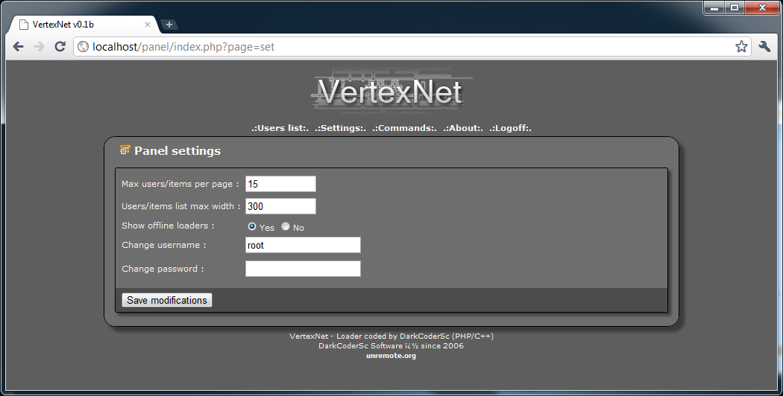Open the unremote.org footer link
Screen dimensions: 783x396
pos(391,356)
